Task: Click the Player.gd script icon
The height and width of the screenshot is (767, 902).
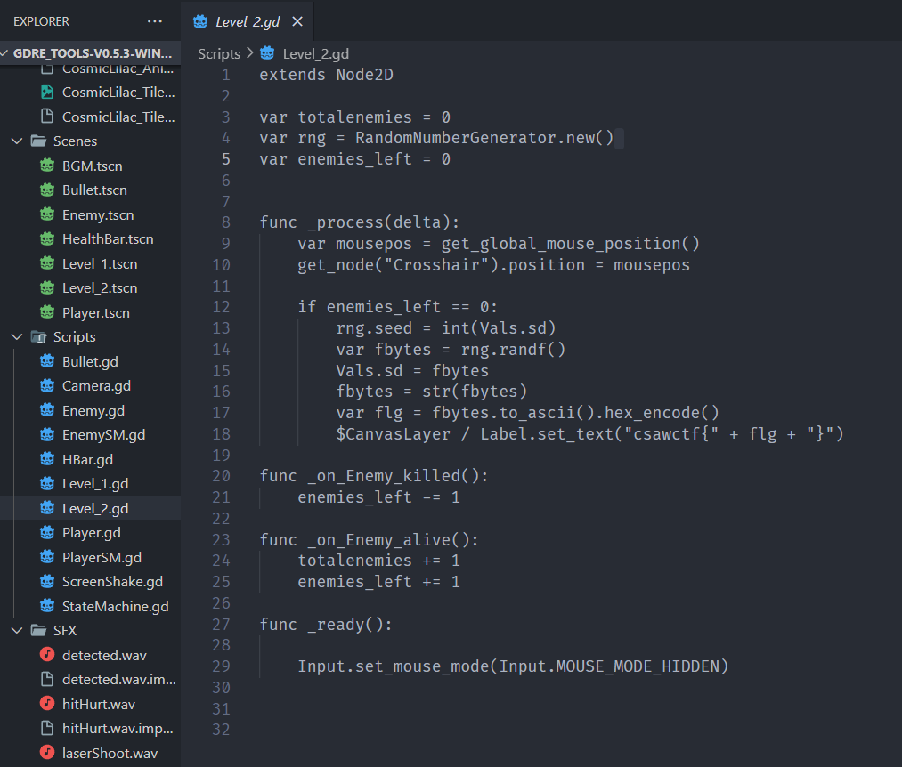Action: (47, 532)
